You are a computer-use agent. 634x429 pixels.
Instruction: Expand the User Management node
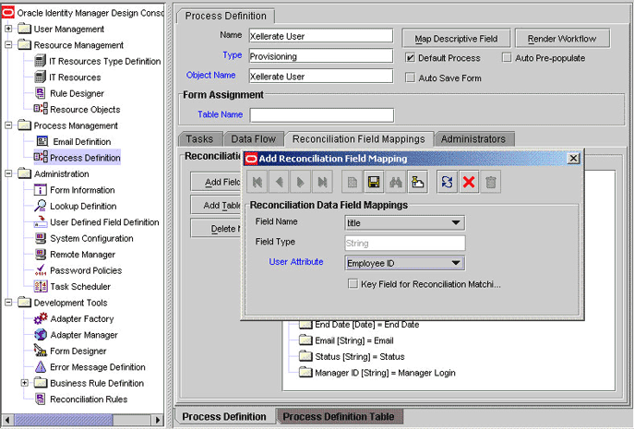[8, 30]
